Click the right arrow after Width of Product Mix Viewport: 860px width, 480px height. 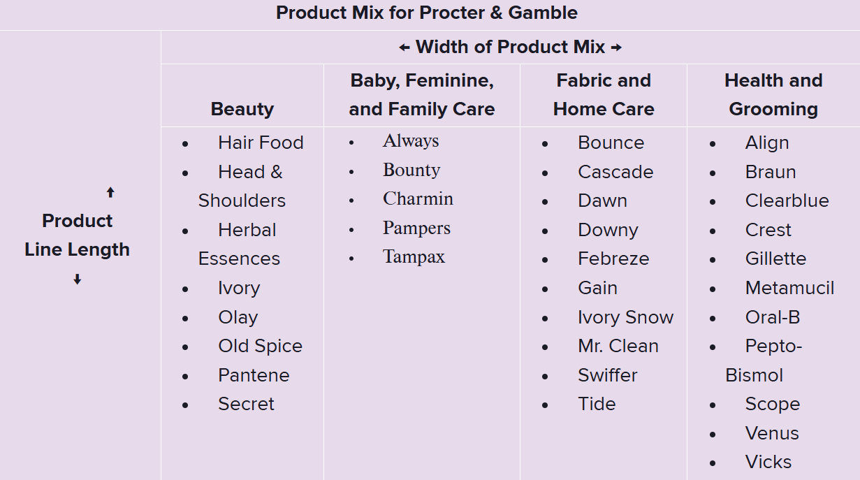tap(616, 48)
